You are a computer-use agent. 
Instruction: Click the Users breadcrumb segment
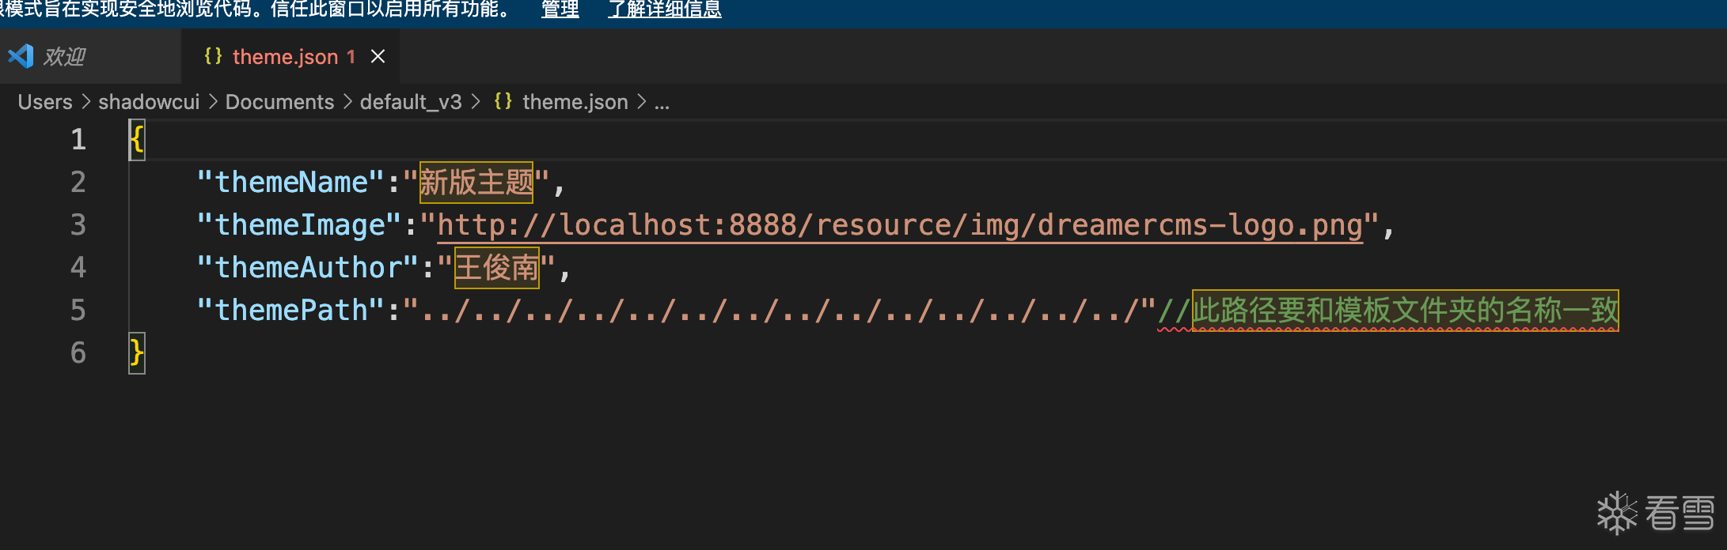(x=45, y=102)
